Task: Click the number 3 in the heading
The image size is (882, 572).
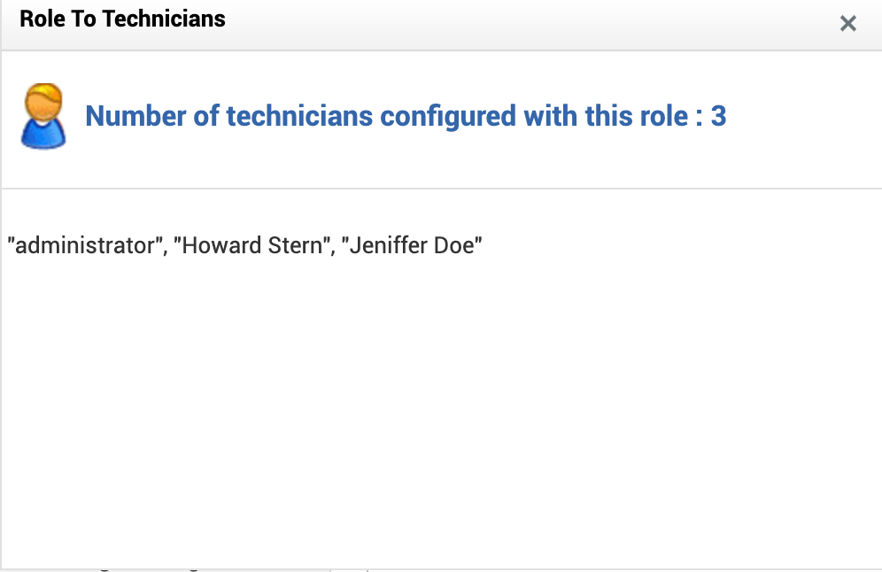Action: [718, 116]
